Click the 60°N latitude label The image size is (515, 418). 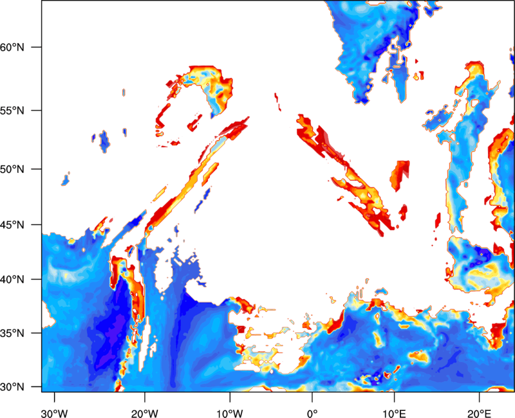[x=12, y=47]
